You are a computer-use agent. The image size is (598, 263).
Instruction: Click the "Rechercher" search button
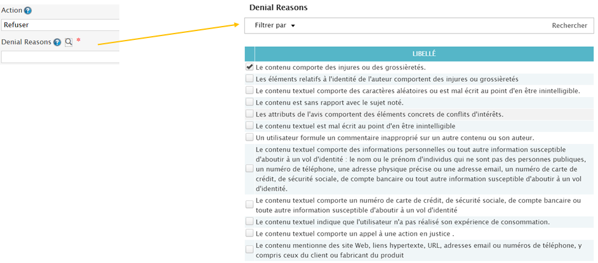point(569,25)
